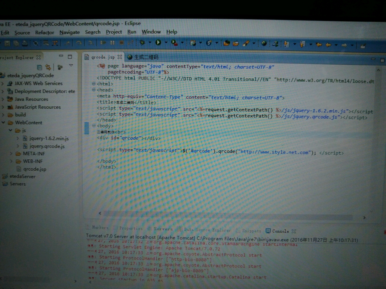Image resolution: width=386 pixels, height=289 pixels.
Task: Select the Servers view tab
Action: 160,229
